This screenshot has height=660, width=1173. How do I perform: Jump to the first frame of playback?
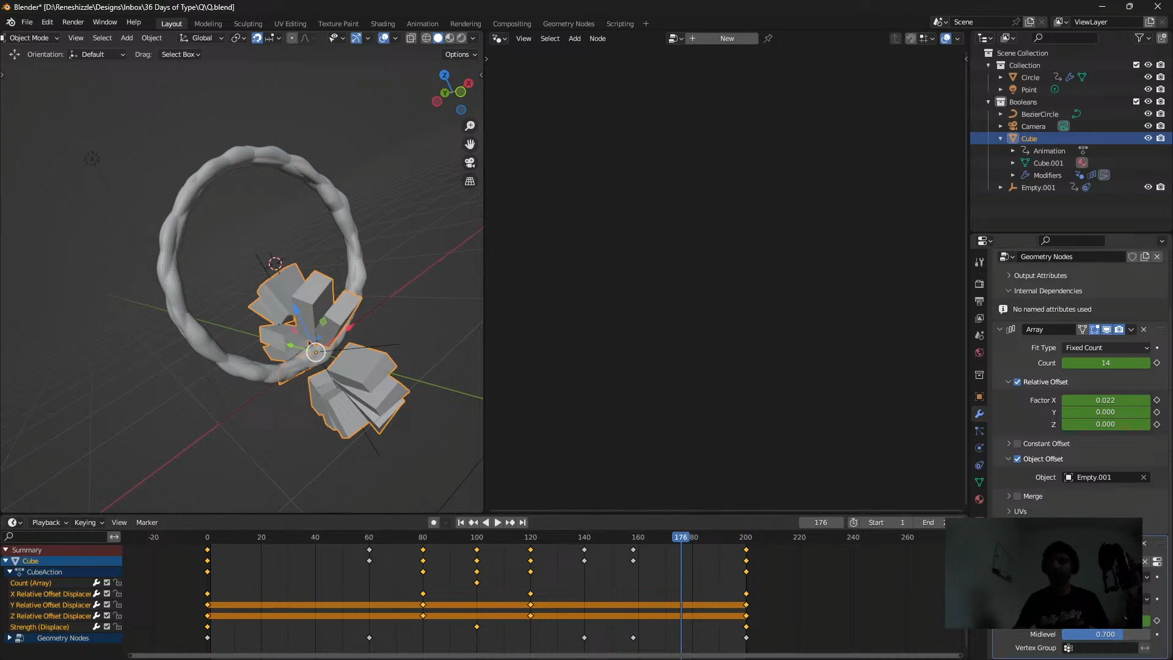coord(461,522)
